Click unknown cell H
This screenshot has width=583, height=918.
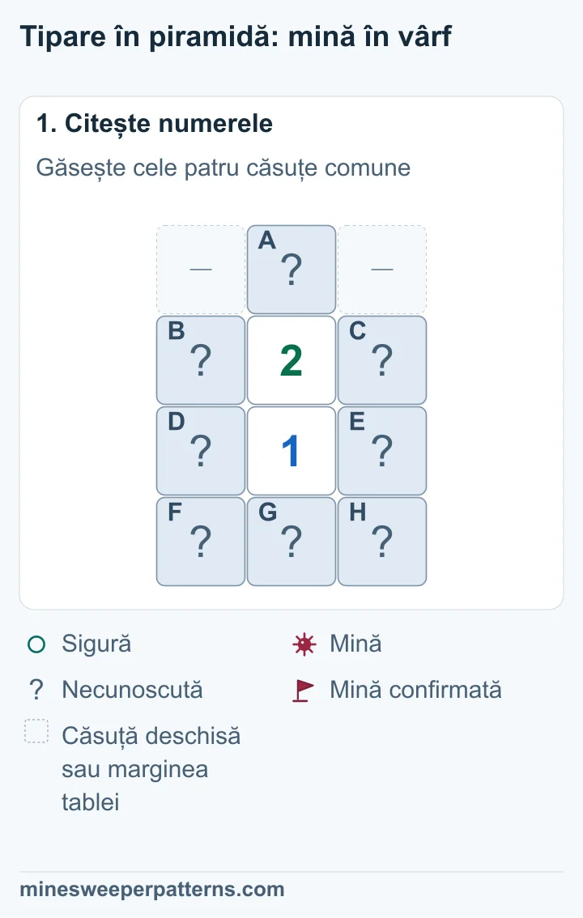coord(382,542)
